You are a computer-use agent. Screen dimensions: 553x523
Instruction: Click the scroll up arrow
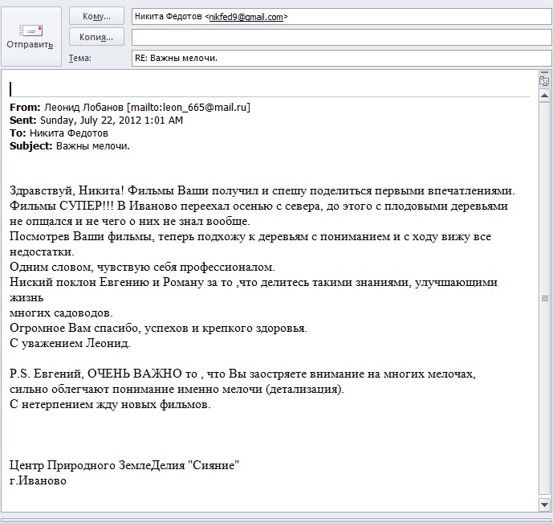point(544,96)
